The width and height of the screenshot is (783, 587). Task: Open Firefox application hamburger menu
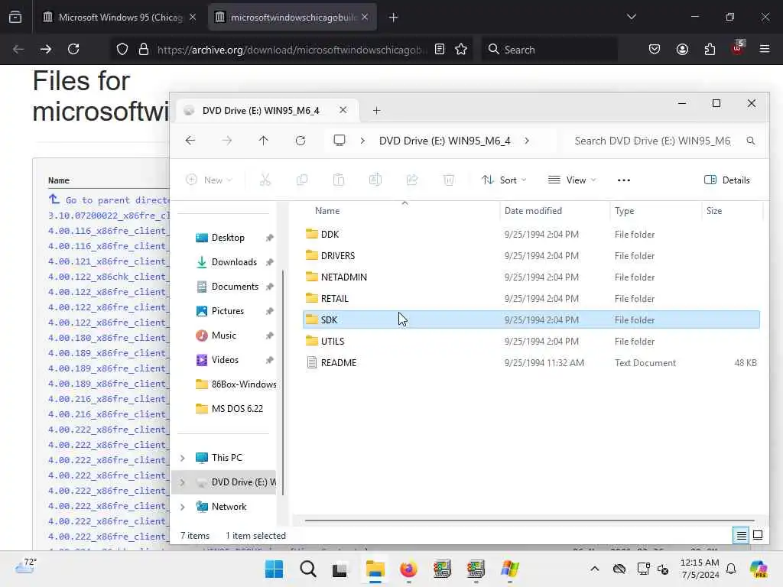click(765, 49)
